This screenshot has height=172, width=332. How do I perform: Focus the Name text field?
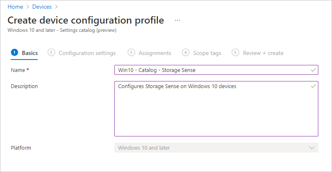211,70
